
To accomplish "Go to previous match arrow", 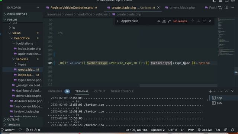I will tap(193, 21).
